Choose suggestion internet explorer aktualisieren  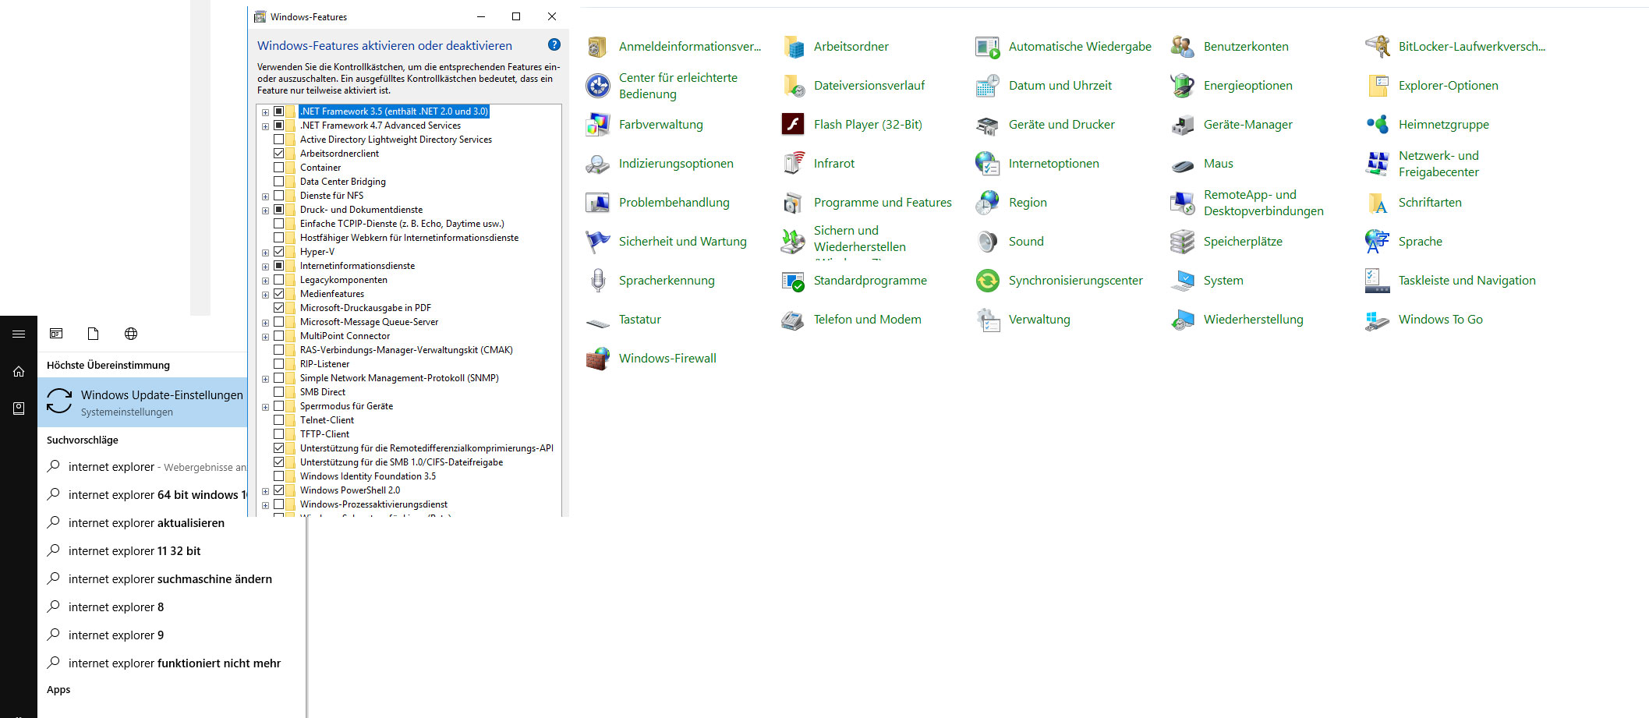[x=147, y=523]
